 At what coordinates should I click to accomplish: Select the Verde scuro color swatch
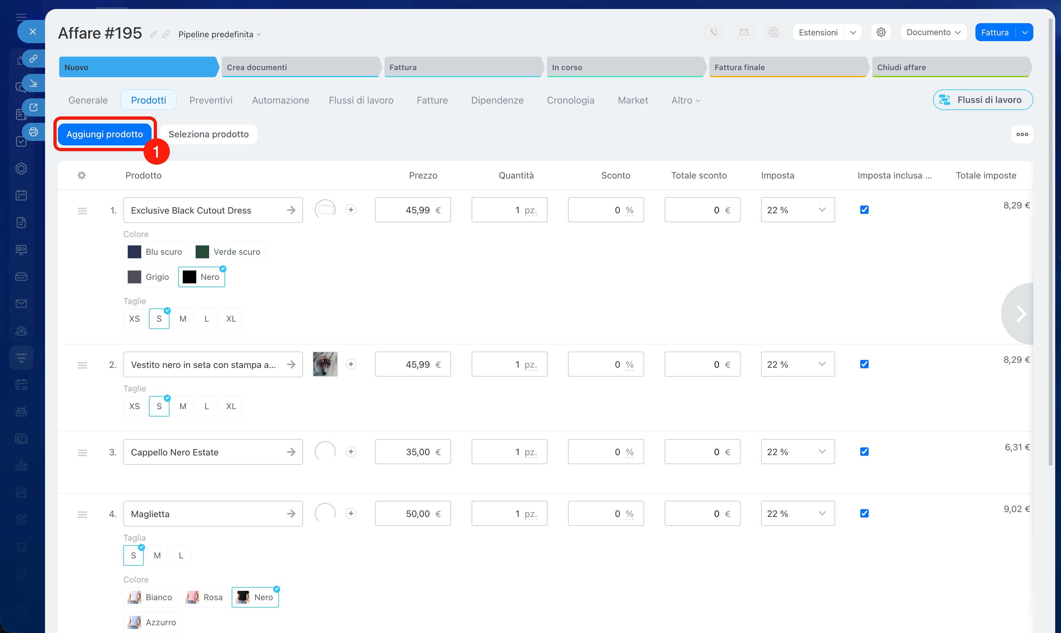tap(228, 252)
